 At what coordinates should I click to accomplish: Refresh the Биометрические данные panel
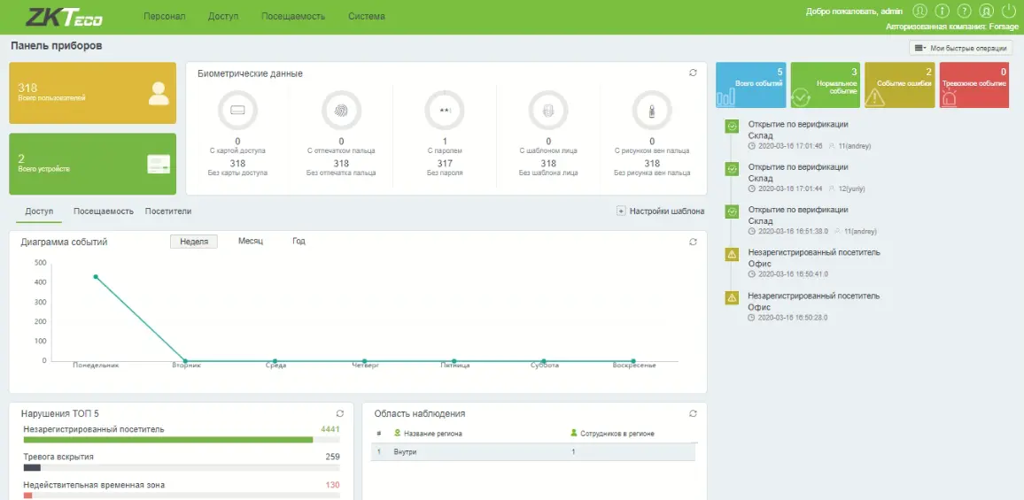[x=693, y=73]
